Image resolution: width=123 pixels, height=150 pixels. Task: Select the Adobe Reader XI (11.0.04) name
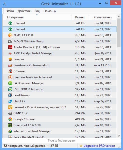[x=36, y=47]
